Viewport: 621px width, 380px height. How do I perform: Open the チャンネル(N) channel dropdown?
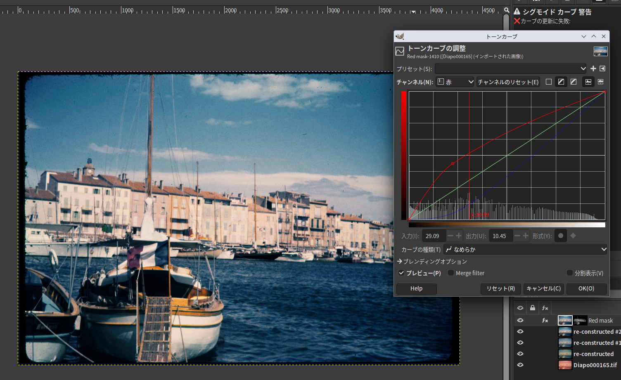pyautogui.click(x=455, y=82)
